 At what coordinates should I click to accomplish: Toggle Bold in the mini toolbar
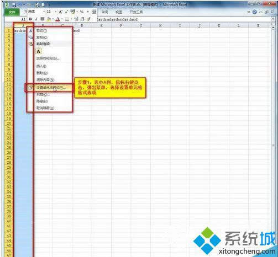30,19
